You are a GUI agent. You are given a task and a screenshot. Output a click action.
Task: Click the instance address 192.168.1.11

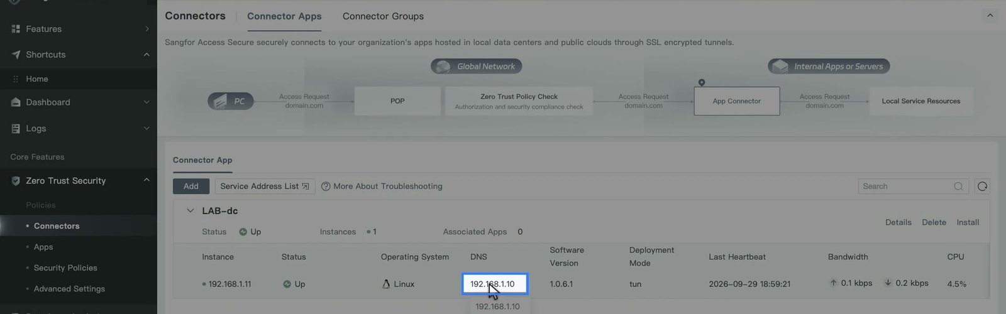[x=229, y=284]
